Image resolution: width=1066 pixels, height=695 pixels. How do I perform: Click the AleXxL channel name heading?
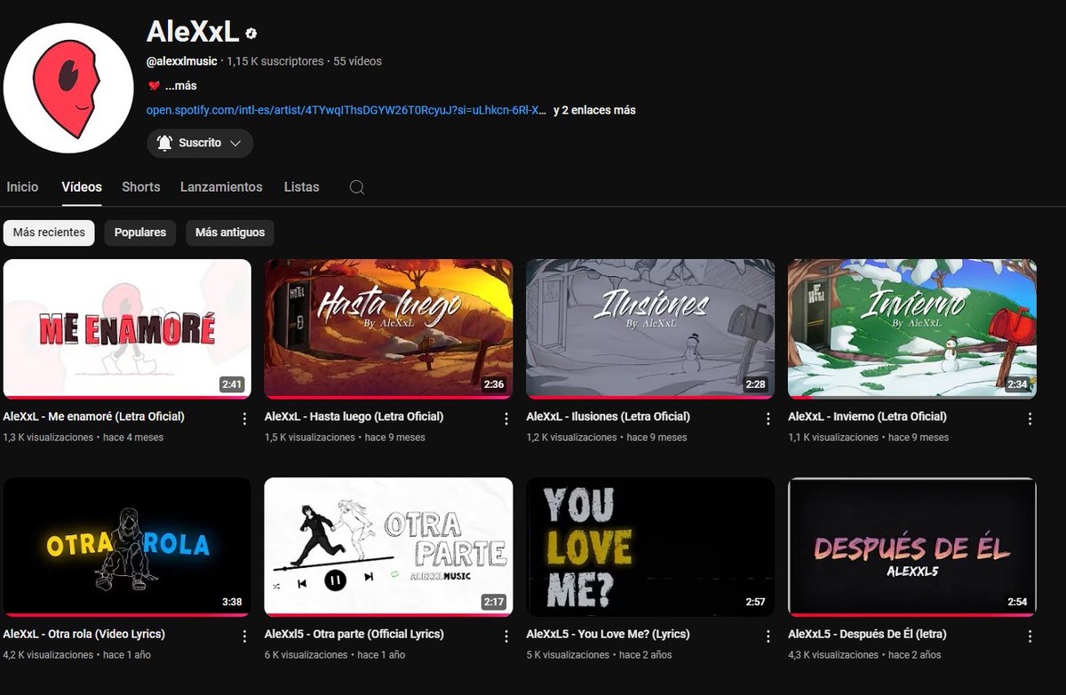point(193,32)
